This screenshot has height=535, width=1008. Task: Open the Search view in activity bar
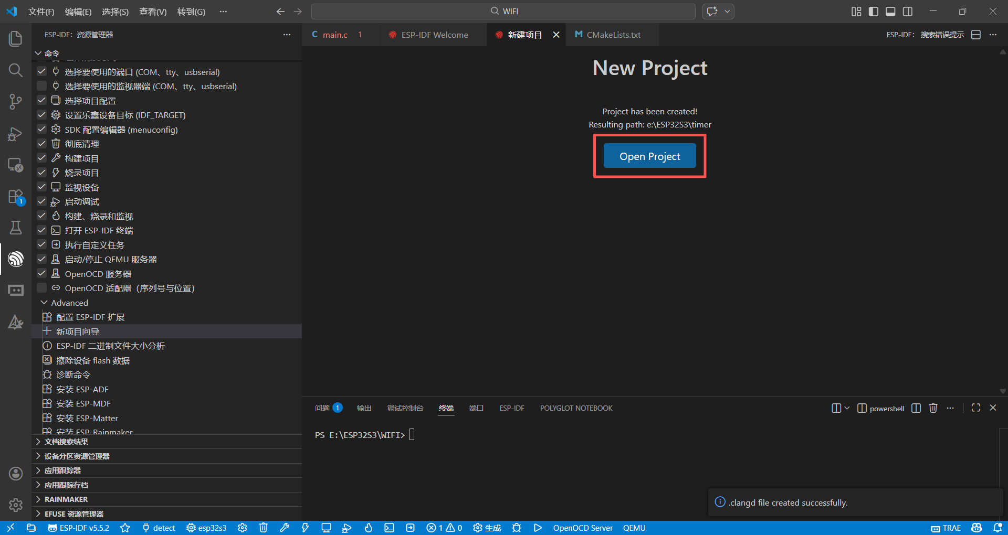[16, 70]
